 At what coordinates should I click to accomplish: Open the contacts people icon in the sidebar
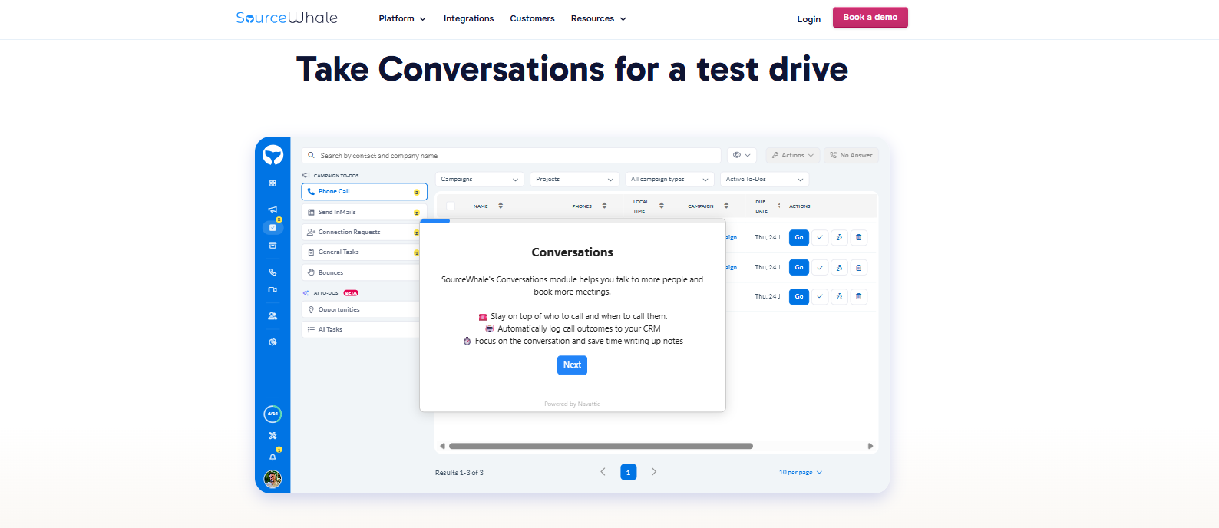273,316
